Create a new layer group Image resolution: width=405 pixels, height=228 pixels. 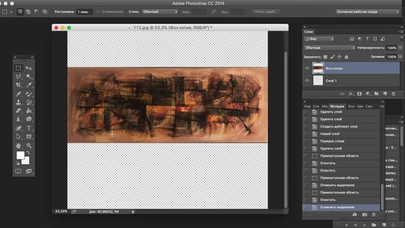click(x=377, y=94)
